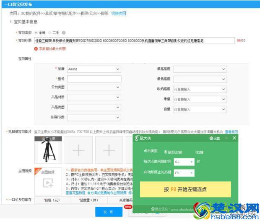Click the 切换类目 link

coord(119,13)
